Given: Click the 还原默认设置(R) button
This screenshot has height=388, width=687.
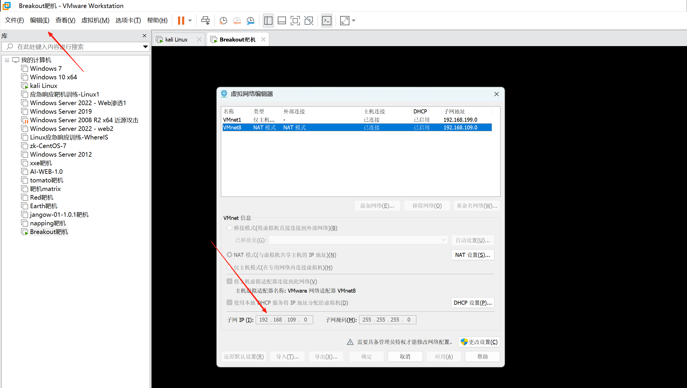Looking at the screenshot, I should [x=244, y=357].
